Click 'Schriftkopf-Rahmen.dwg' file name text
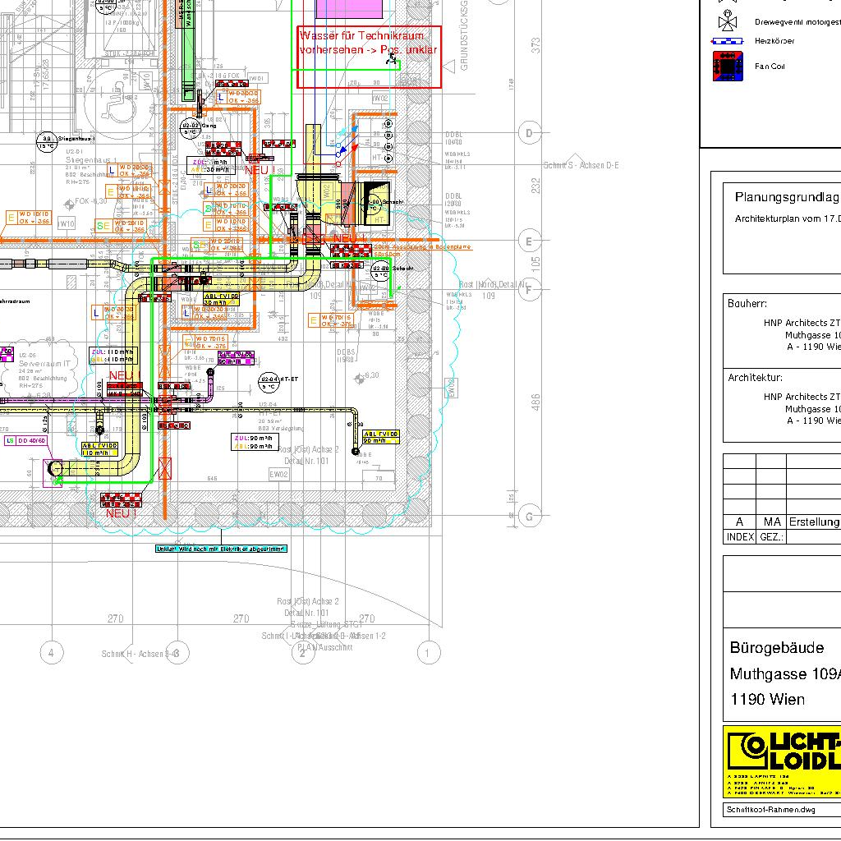841x841 pixels. (x=770, y=809)
